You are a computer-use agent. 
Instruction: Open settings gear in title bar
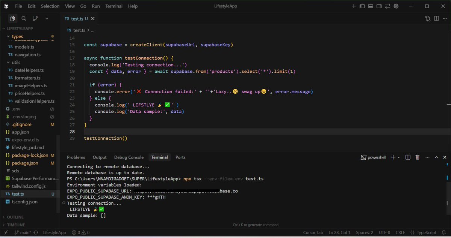point(396,6)
